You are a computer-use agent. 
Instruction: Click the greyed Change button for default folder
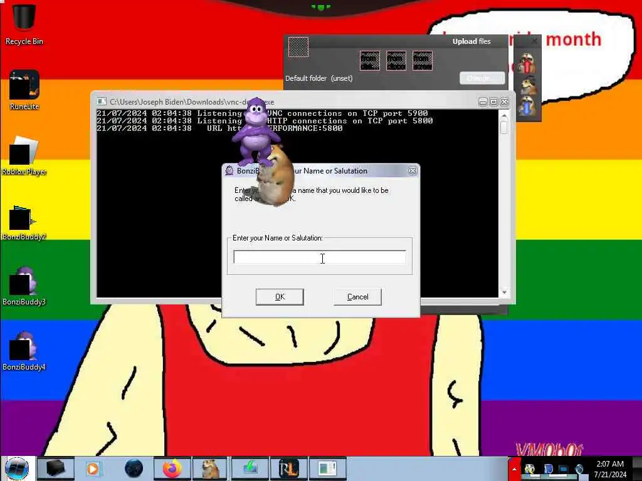pos(482,78)
